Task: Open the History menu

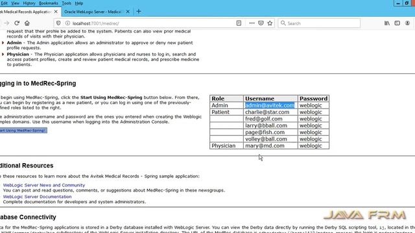Action: point(29,3)
